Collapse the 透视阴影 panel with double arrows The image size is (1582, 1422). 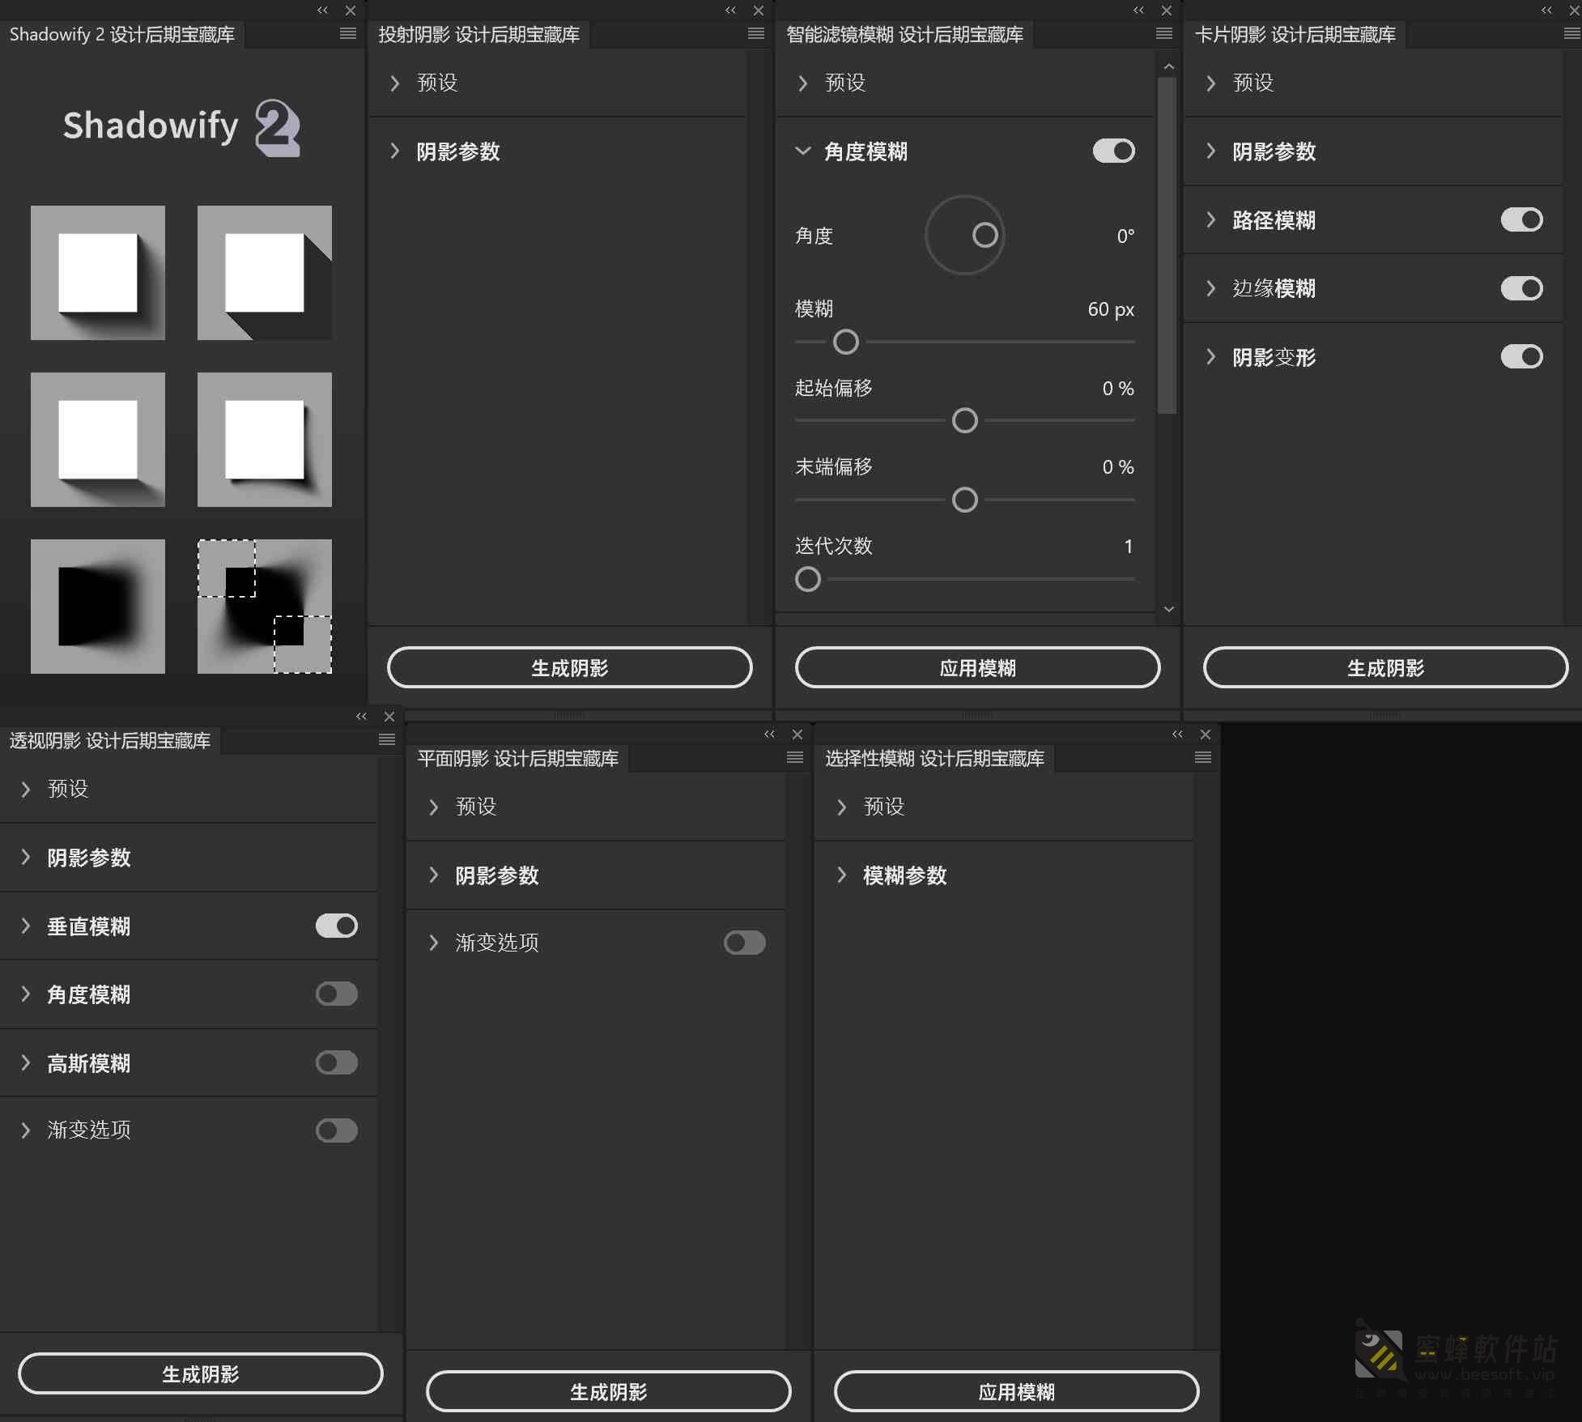click(x=362, y=717)
